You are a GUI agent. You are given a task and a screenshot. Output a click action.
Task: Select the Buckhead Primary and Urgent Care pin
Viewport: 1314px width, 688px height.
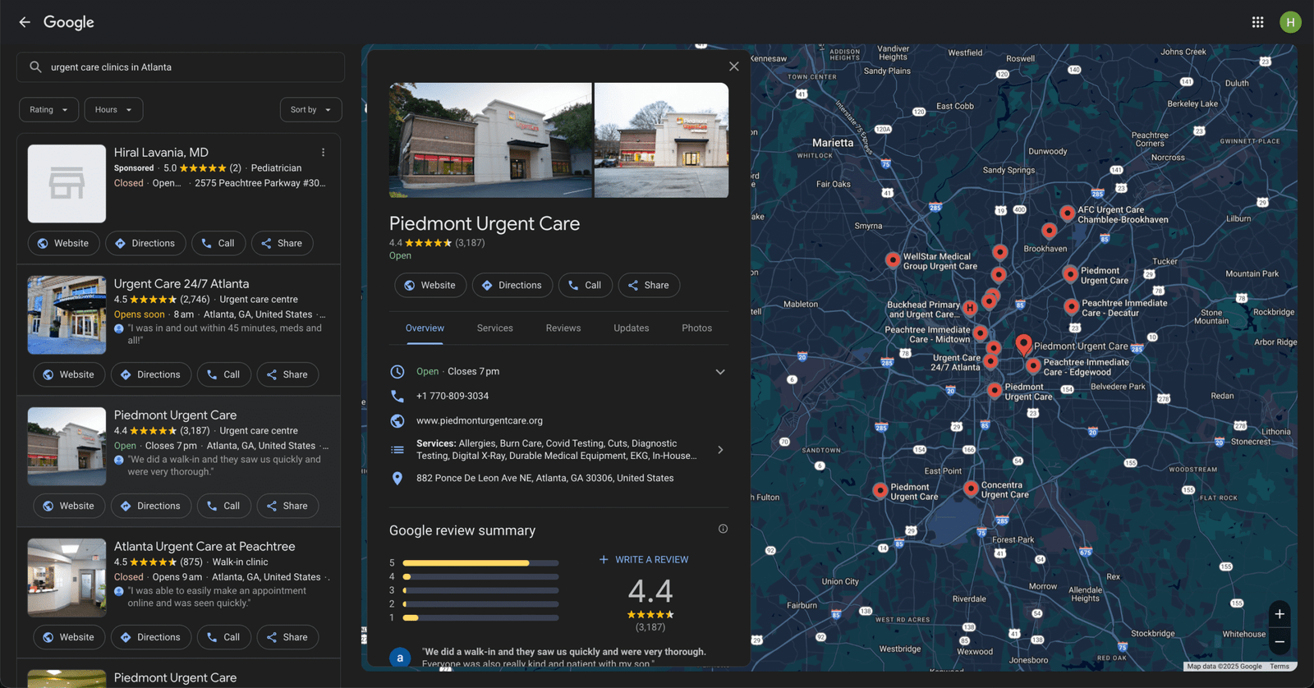pos(970,309)
